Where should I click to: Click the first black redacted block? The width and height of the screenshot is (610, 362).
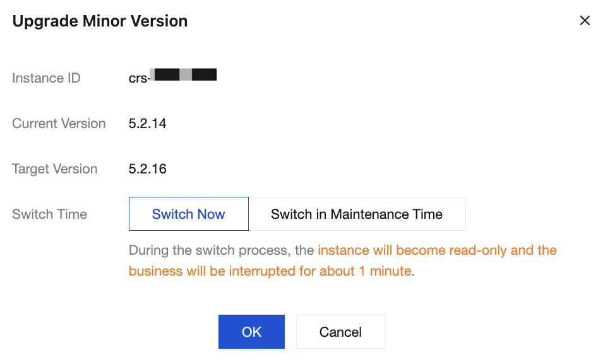tap(166, 75)
